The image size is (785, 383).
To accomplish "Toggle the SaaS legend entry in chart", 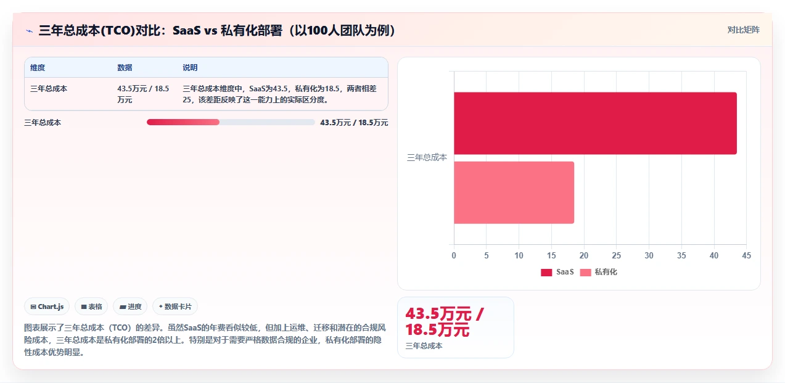I will 557,272.
